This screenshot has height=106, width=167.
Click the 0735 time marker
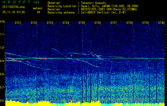(x=82, y=23)
